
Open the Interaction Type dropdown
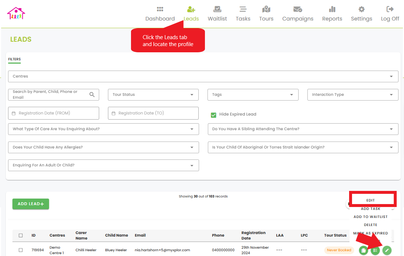click(353, 95)
